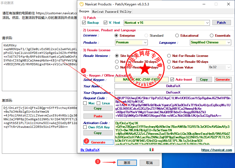Switch to the Keygen tab
This screenshot has height=168, width=235.
(x=84, y=11)
